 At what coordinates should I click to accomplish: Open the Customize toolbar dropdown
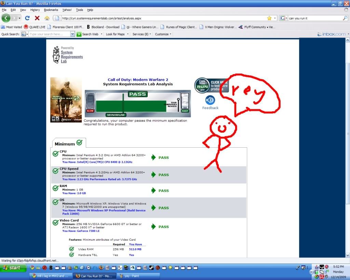[163, 34]
